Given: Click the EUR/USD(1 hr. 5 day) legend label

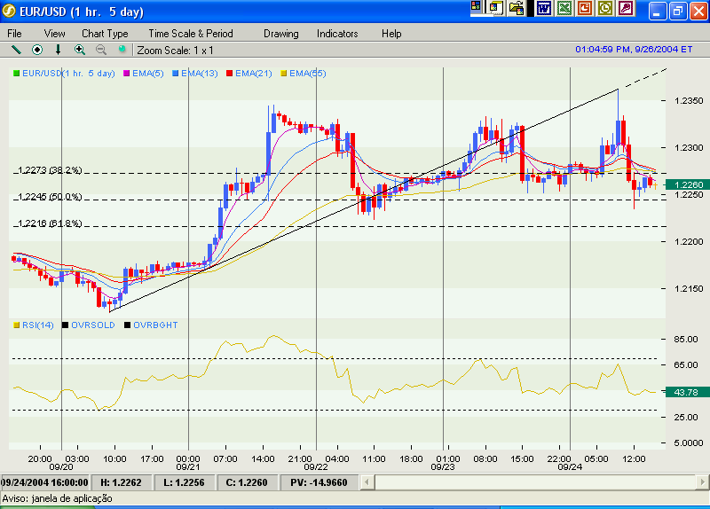Looking at the screenshot, I should 68,74.
